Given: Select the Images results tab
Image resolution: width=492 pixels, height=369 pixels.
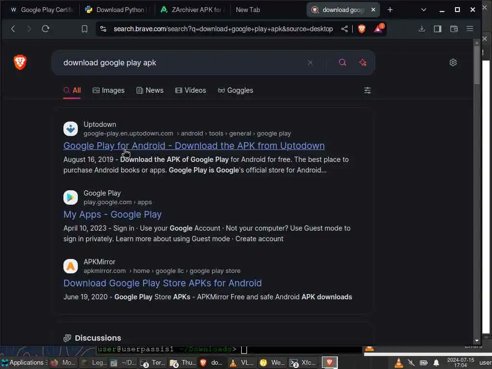Looking at the screenshot, I should click(x=109, y=90).
